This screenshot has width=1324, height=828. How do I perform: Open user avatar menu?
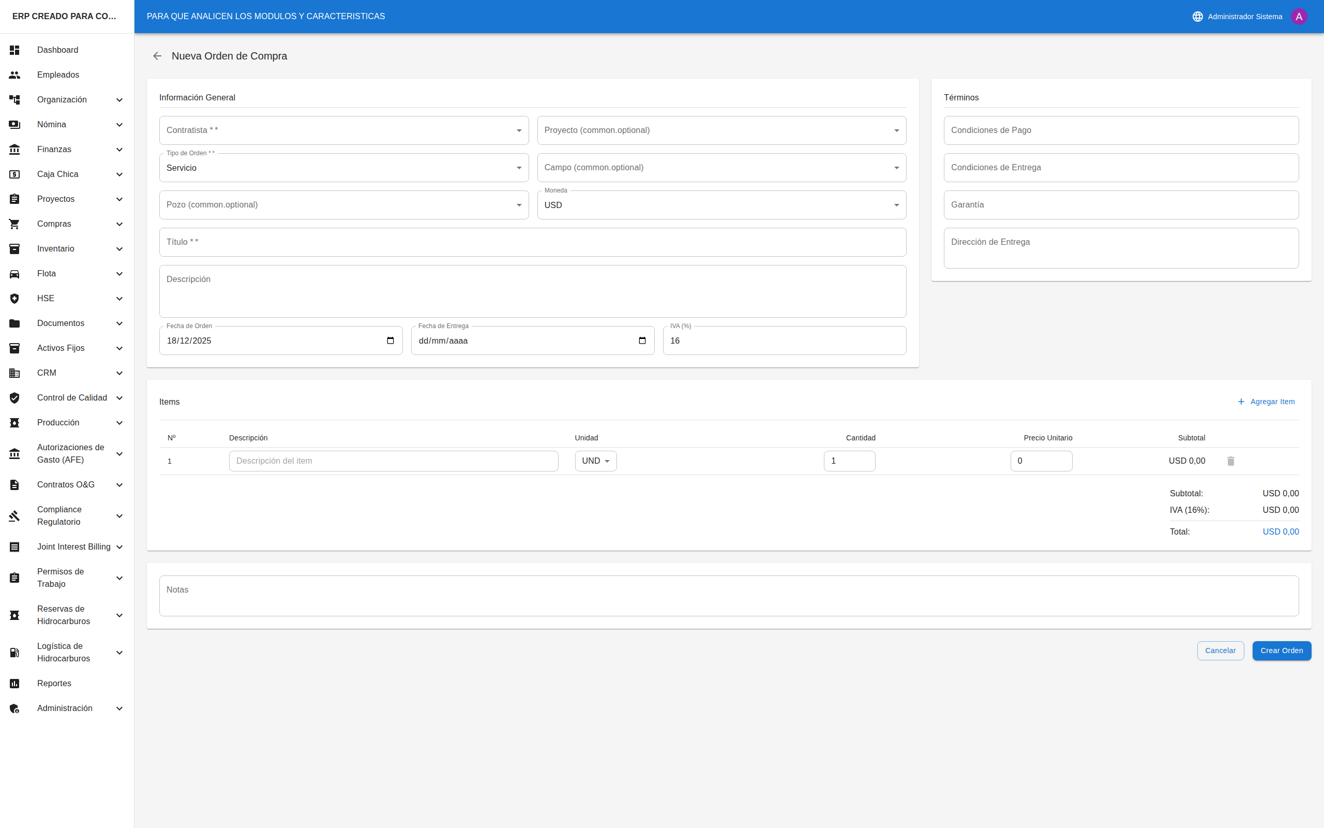[x=1298, y=17]
